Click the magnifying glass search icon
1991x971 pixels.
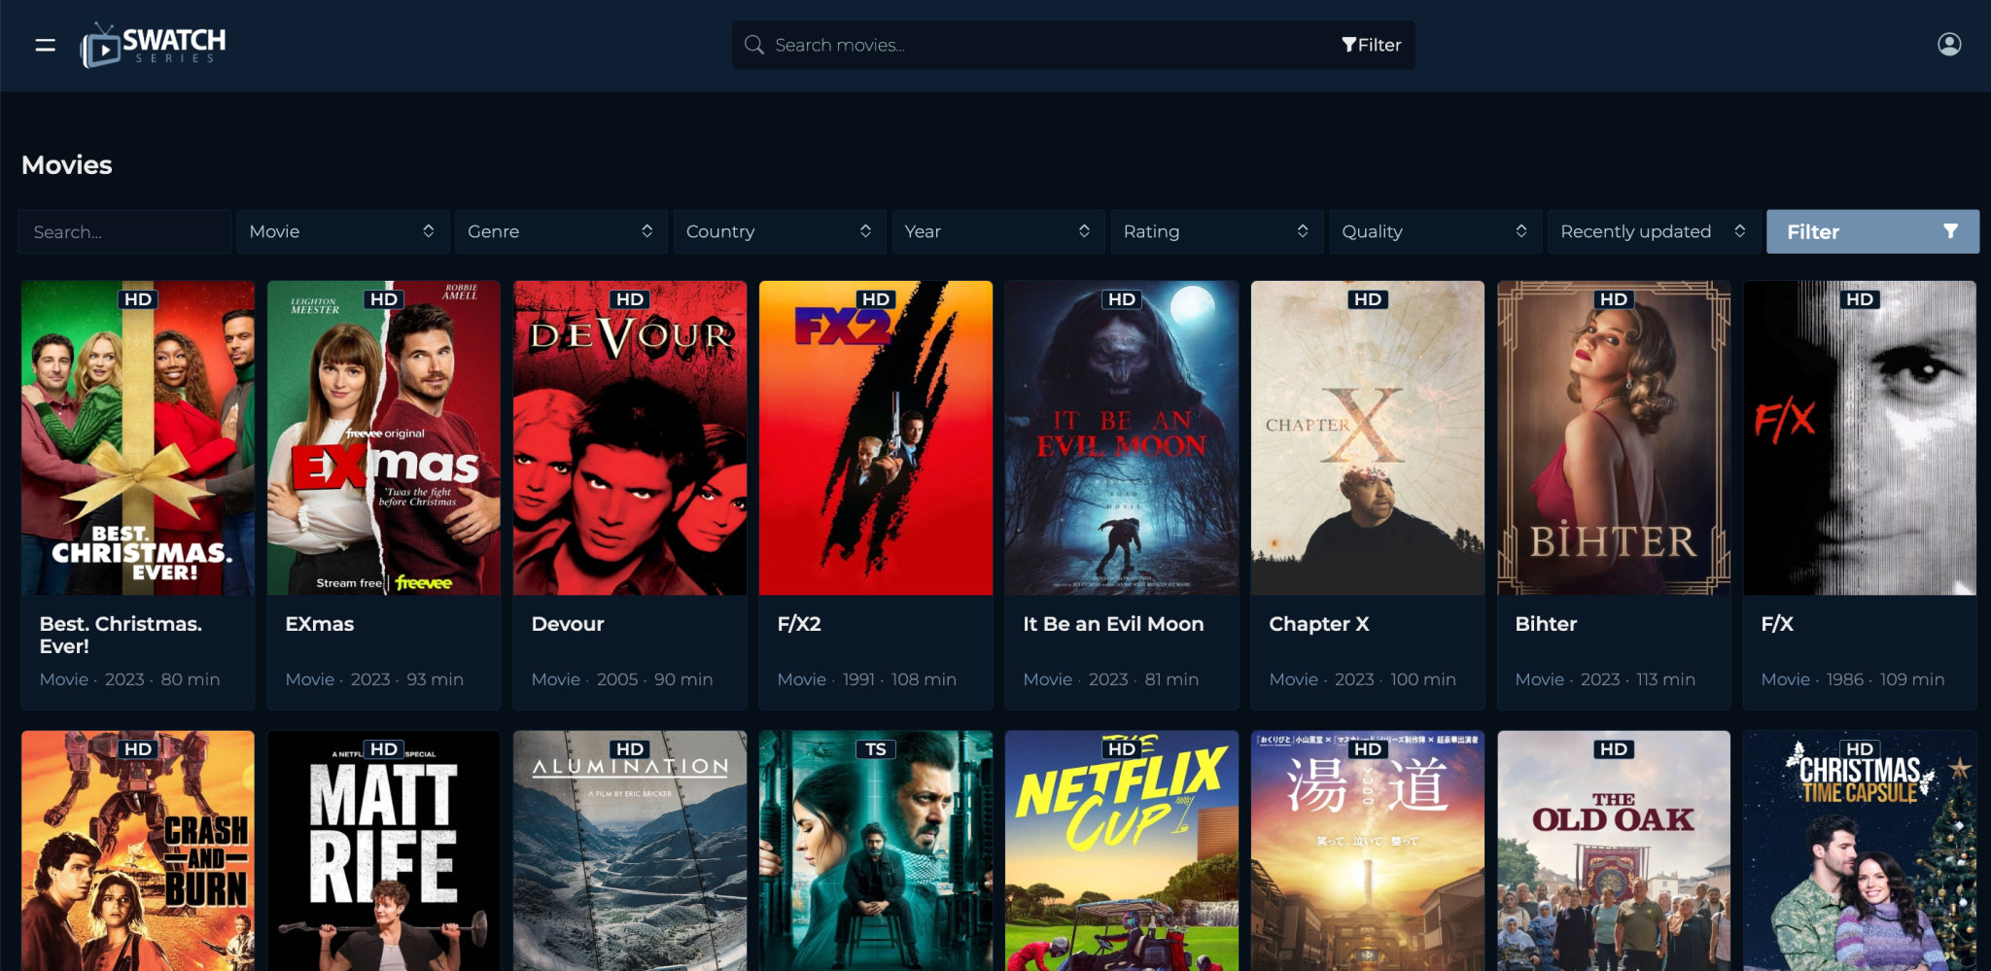point(753,45)
